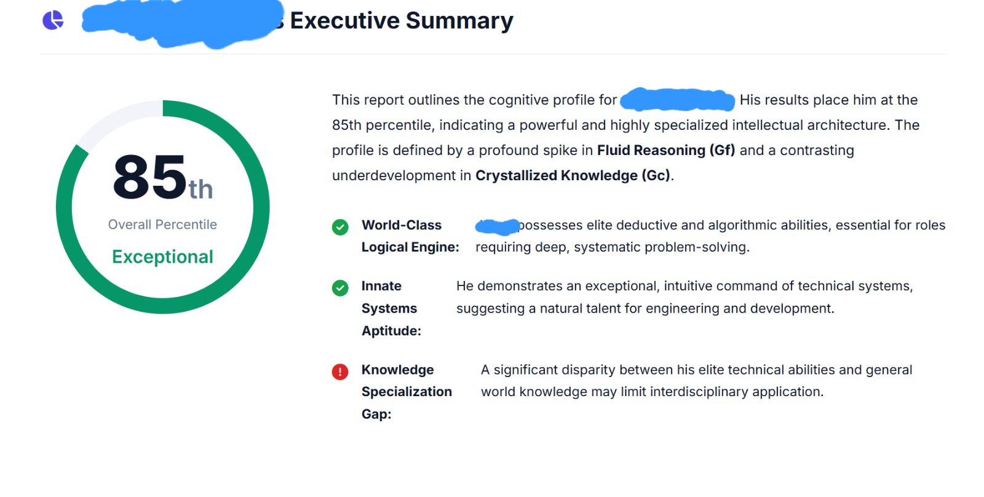Image resolution: width=984 pixels, height=497 pixels.
Task: Click the purple pie chart logo icon
Action: pos(53,20)
